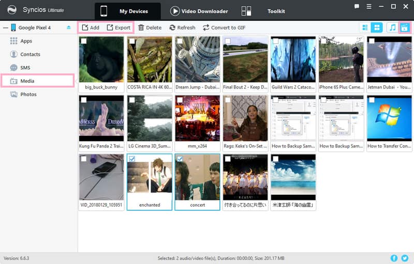The height and width of the screenshot is (264, 414).
Task: Click the Syncios logo icon
Action: pyautogui.click(x=11, y=10)
